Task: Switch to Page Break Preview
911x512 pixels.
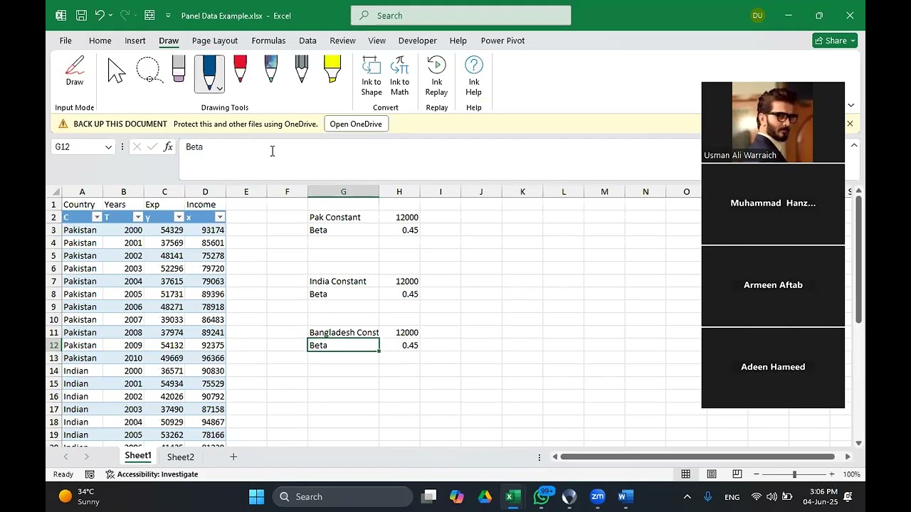Action: [737, 474]
